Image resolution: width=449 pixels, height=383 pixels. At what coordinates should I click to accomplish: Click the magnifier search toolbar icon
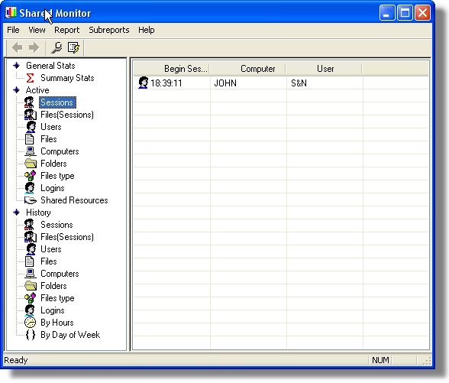pos(57,47)
